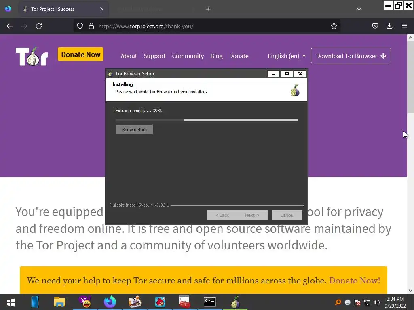
Task: Click the Tor onion logo on website
Action: click(x=32, y=57)
